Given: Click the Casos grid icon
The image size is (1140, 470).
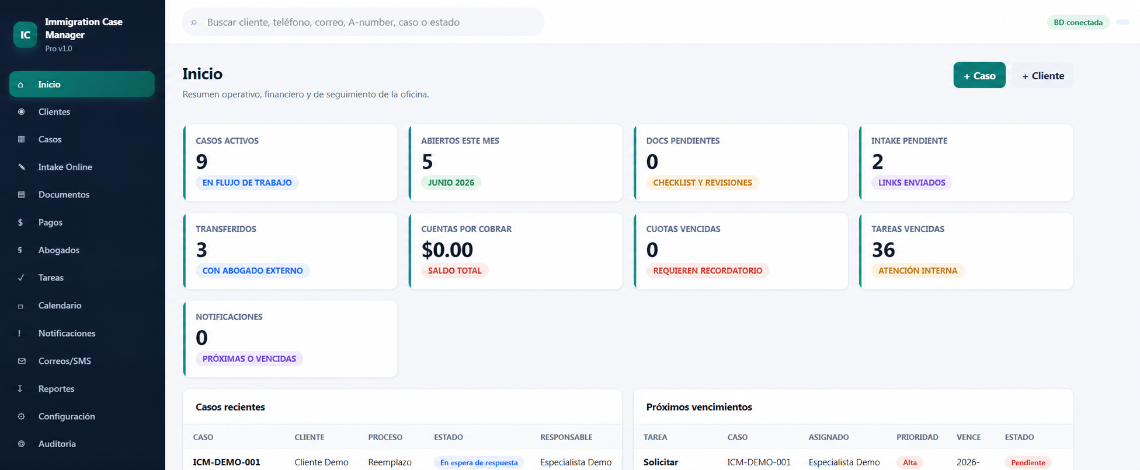Looking at the screenshot, I should [x=21, y=139].
